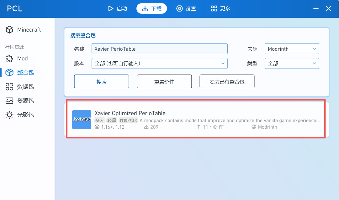Click the version icon beside 1.16+
The width and height of the screenshot is (339, 200).
tap(97, 127)
